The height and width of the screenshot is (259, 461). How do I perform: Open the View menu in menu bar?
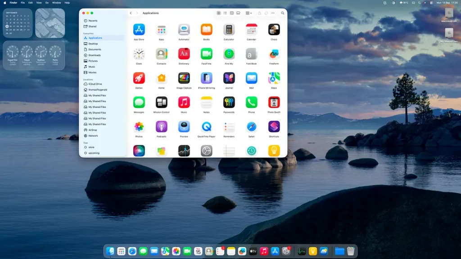tap(39, 3)
